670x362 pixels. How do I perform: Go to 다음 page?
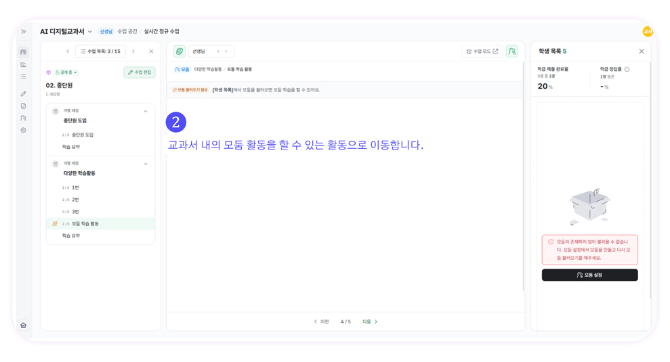coord(370,322)
